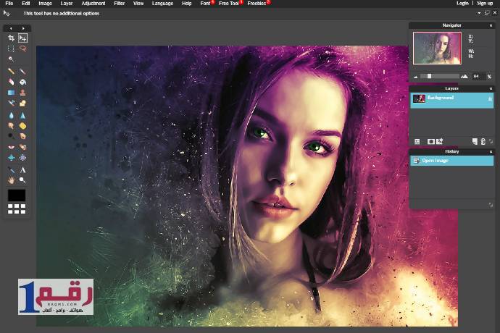Open the Language menu
The height and width of the screenshot is (333, 500).
point(162,4)
